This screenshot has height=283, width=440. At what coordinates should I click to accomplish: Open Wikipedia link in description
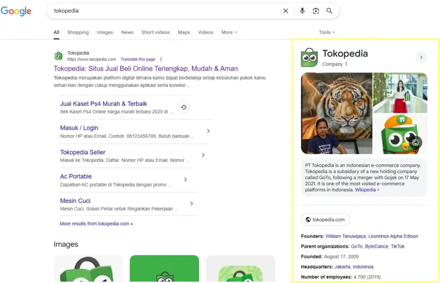tap(367, 190)
